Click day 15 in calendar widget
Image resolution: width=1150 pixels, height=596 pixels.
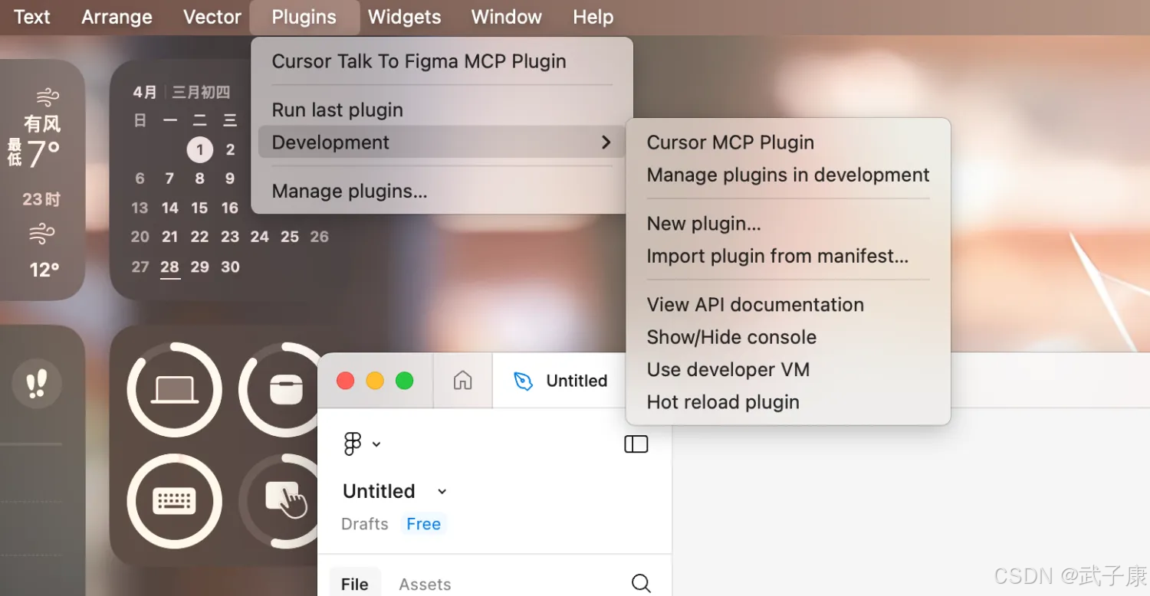click(x=199, y=208)
